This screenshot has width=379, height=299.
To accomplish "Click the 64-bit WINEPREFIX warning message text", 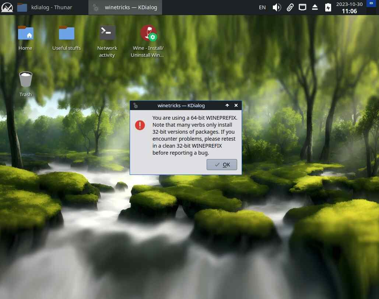I will pyautogui.click(x=194, y=135).
